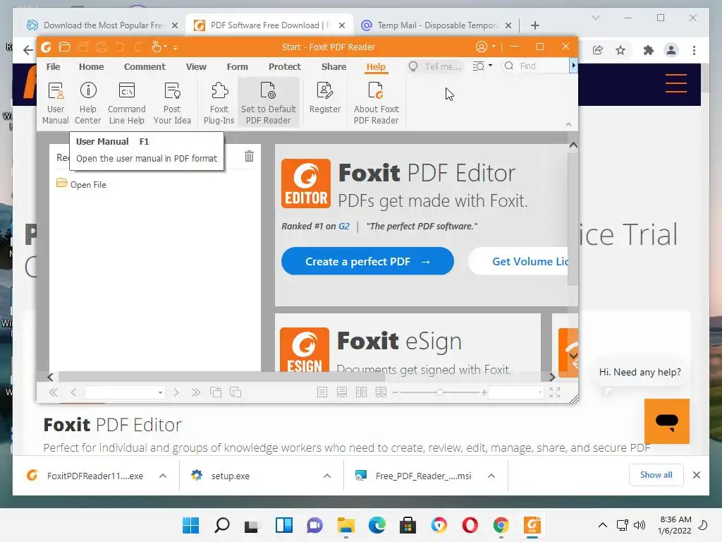Open Help Center in Foxit ribbon
722x542 pixels.
(x=87, y=102)
